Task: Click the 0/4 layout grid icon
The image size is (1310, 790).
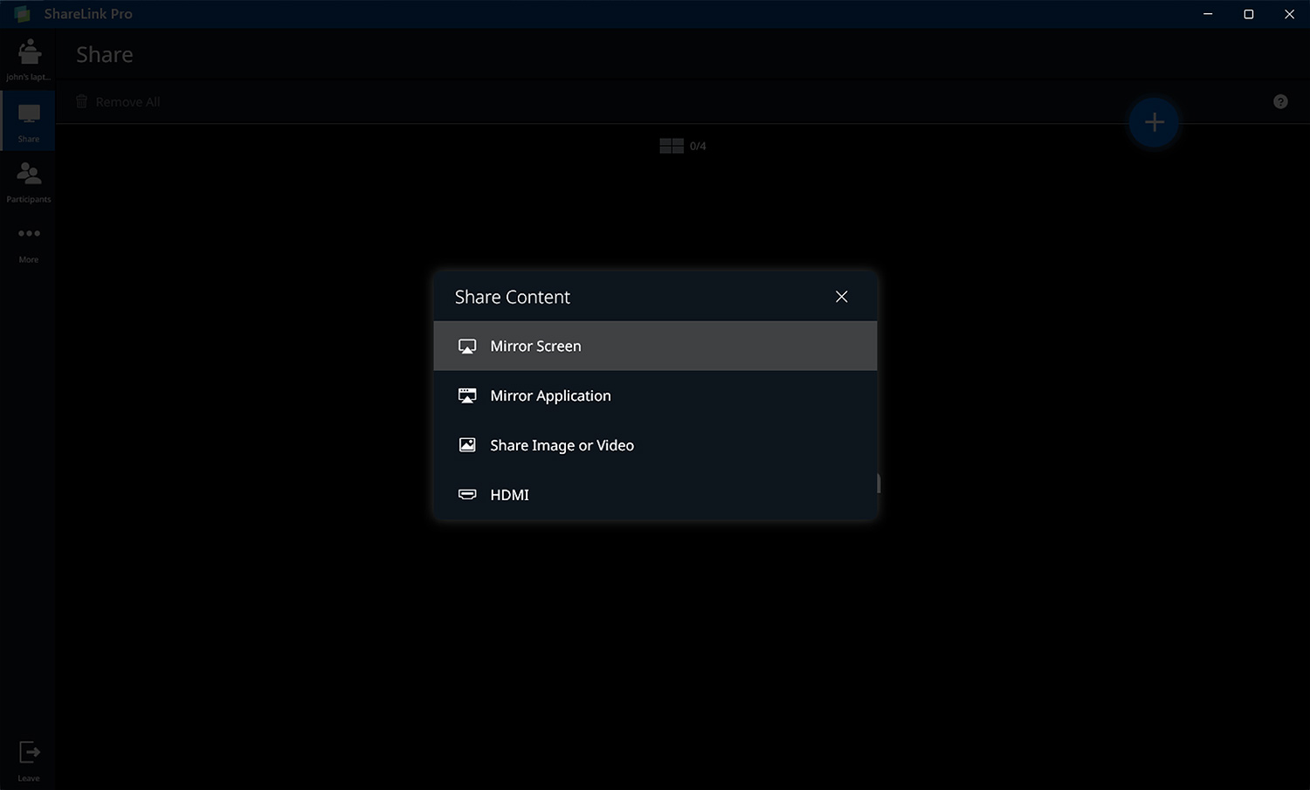Action: [x=672, y=146]
